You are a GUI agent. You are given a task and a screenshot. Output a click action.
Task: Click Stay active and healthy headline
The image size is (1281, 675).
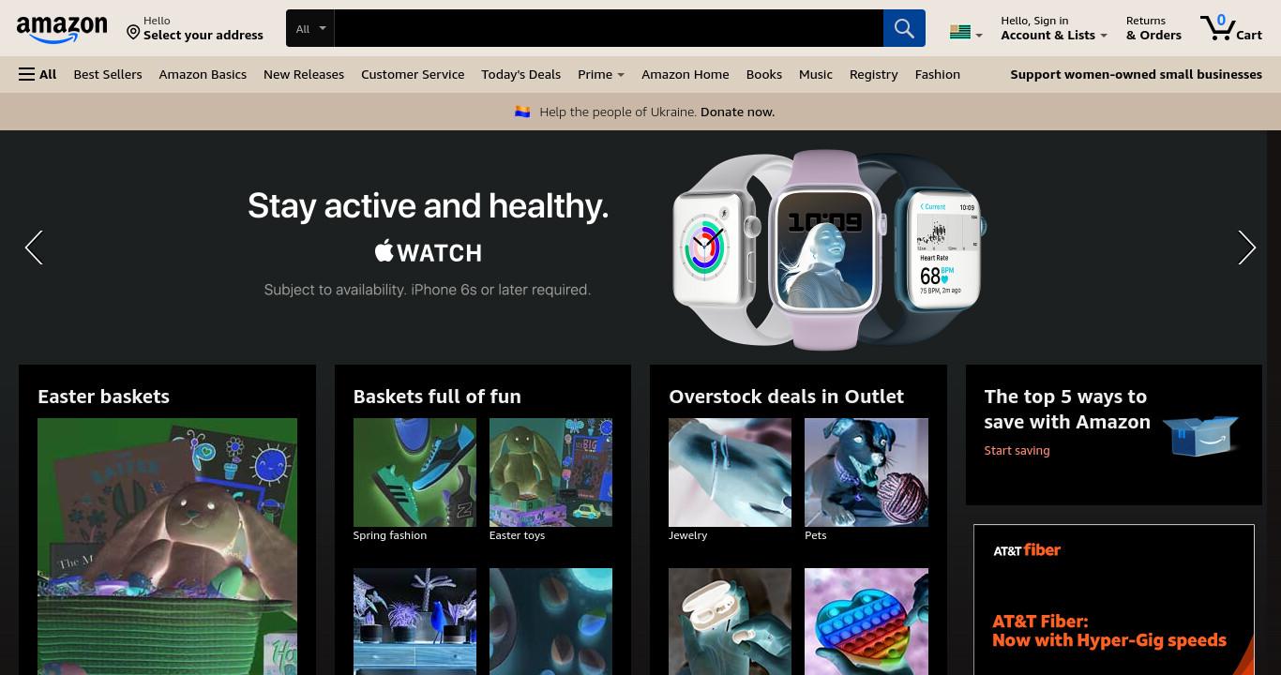[x=428, y=205]
